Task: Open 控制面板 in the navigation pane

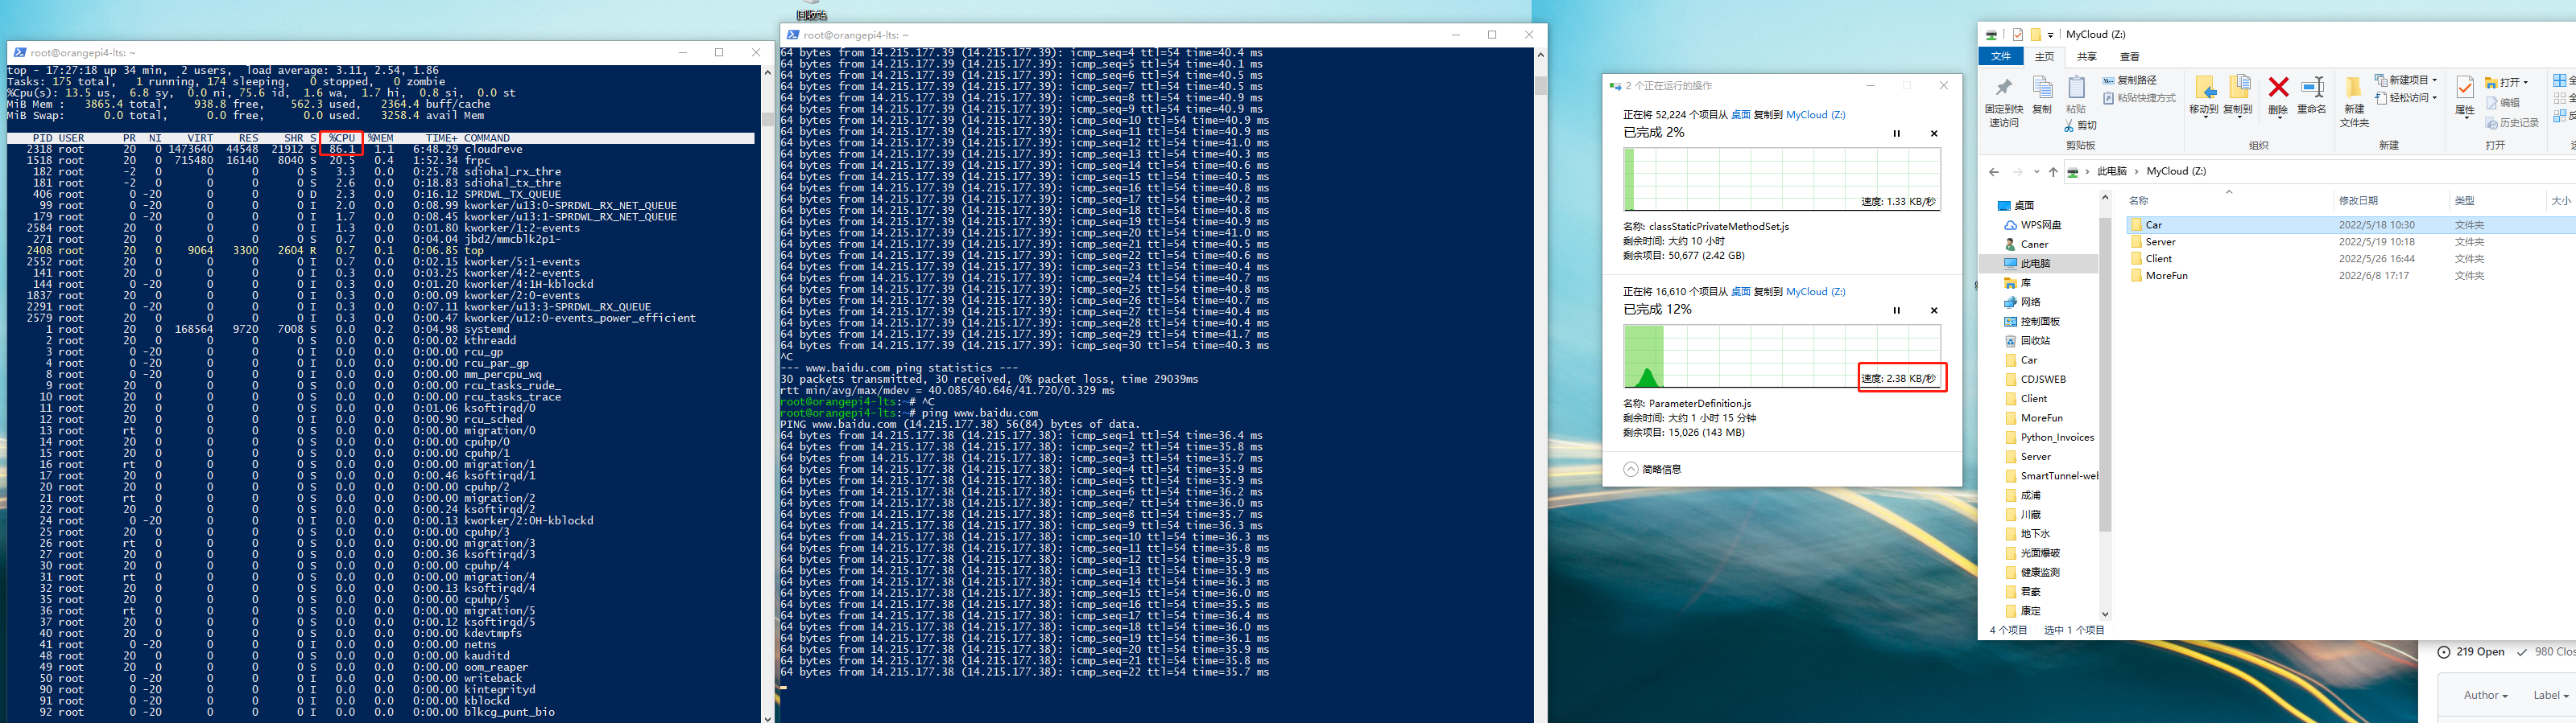Action: click(x=2032, y=322)
